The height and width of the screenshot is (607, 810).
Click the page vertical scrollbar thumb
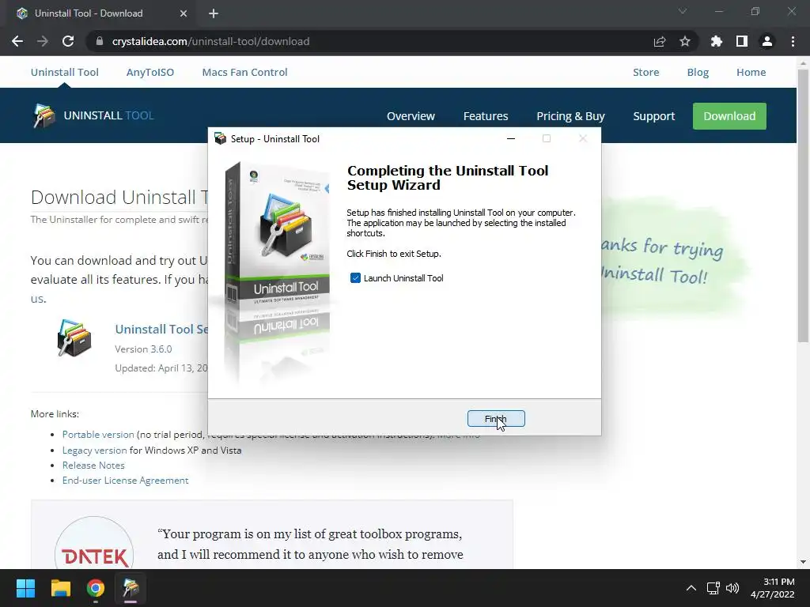[x=803, y=205]
